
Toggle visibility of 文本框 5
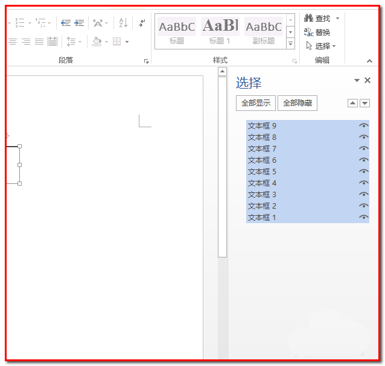coord(363,172)
